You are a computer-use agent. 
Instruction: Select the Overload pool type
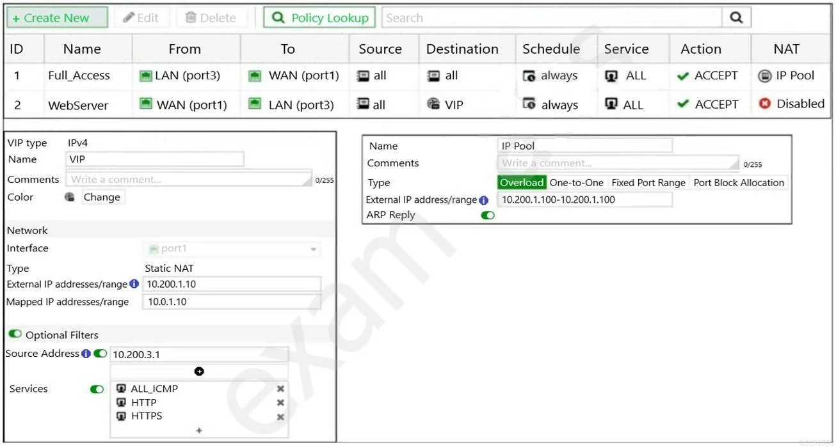522,183
